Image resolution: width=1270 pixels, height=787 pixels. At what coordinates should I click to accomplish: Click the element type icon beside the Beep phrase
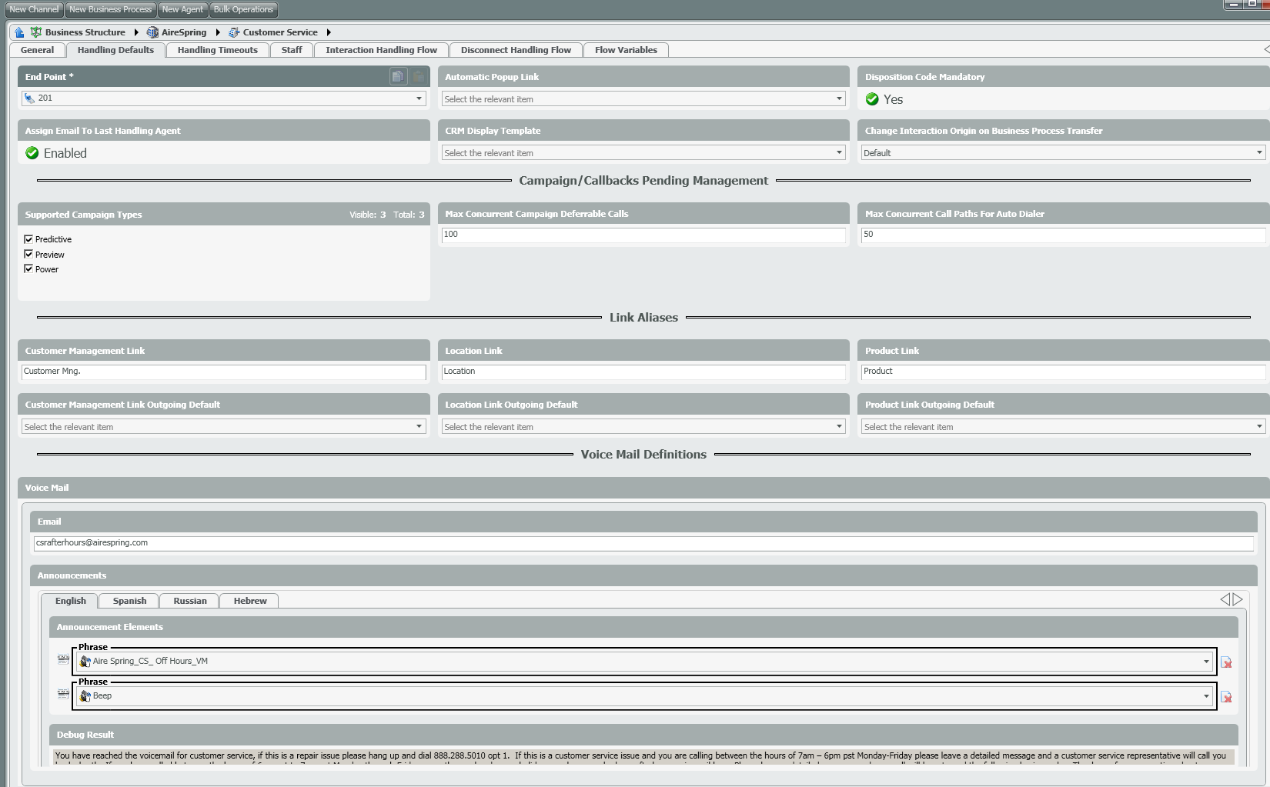(63, 694)
